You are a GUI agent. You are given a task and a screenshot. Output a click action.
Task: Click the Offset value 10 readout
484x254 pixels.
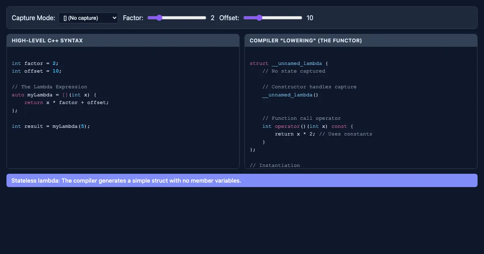[x=310, y=18]
